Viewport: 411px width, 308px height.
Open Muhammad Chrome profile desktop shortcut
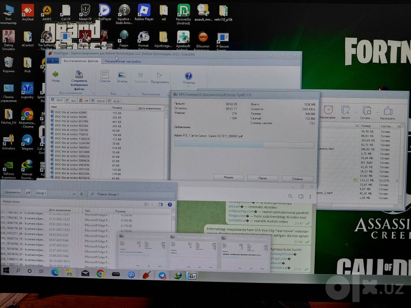[27, 117]
